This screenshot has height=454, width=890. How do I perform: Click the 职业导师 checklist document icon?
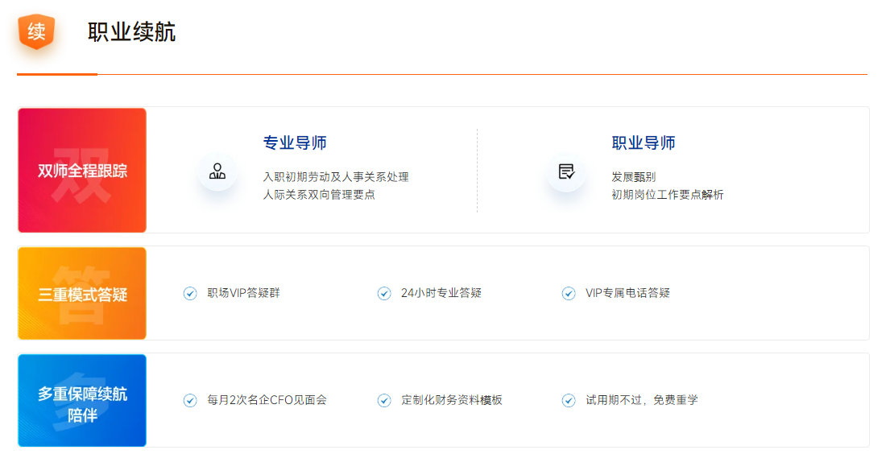pyautogui.click(x=566, y=171)
